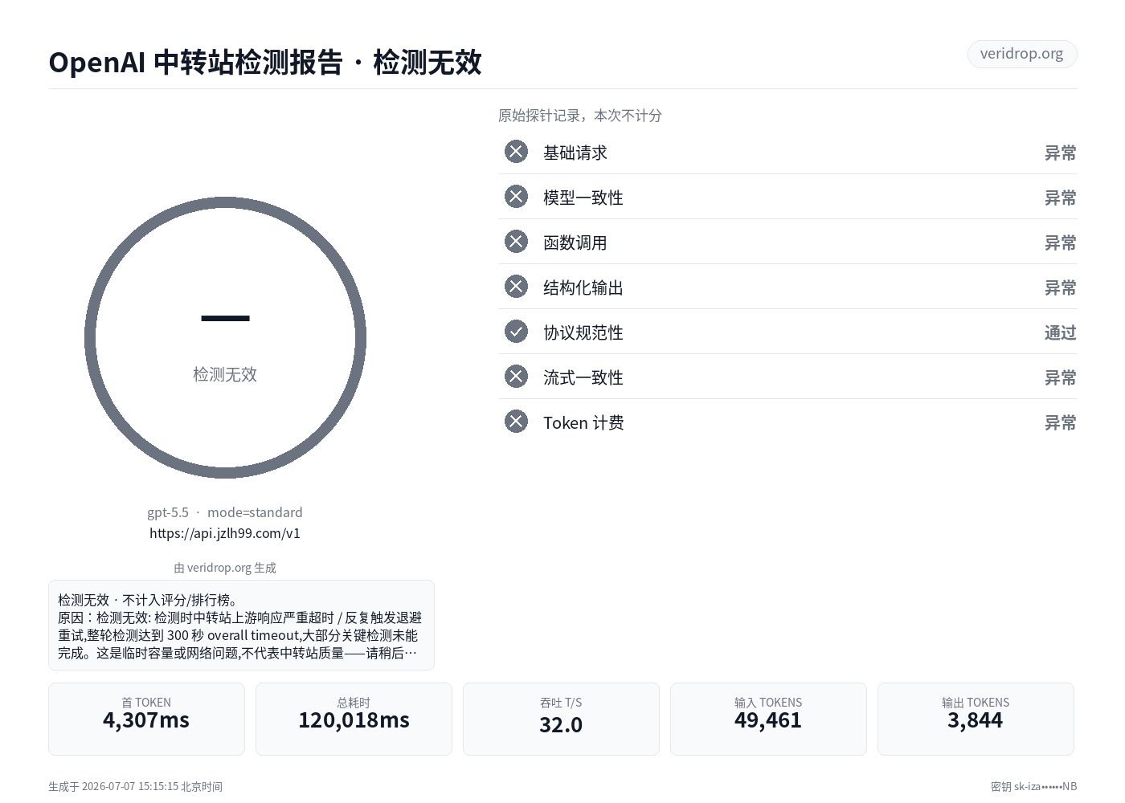
Task: Click the dash icon inside the score ring
Action: (x=225, y=319)
